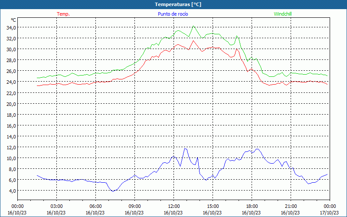
Task: Click the blue dew point curve's lowest dip
Action: coord(113,191)
